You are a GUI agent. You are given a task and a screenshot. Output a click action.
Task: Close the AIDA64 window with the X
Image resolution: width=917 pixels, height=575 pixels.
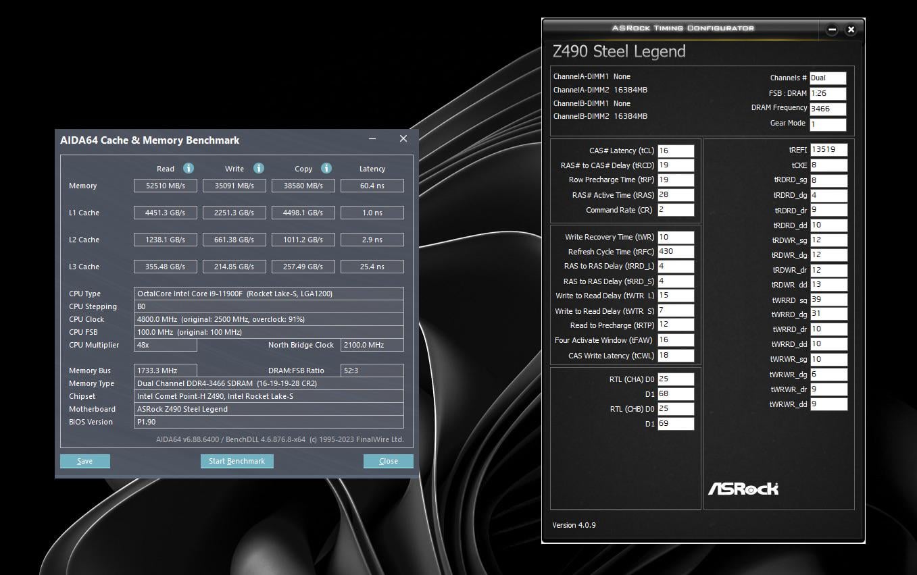403,139
